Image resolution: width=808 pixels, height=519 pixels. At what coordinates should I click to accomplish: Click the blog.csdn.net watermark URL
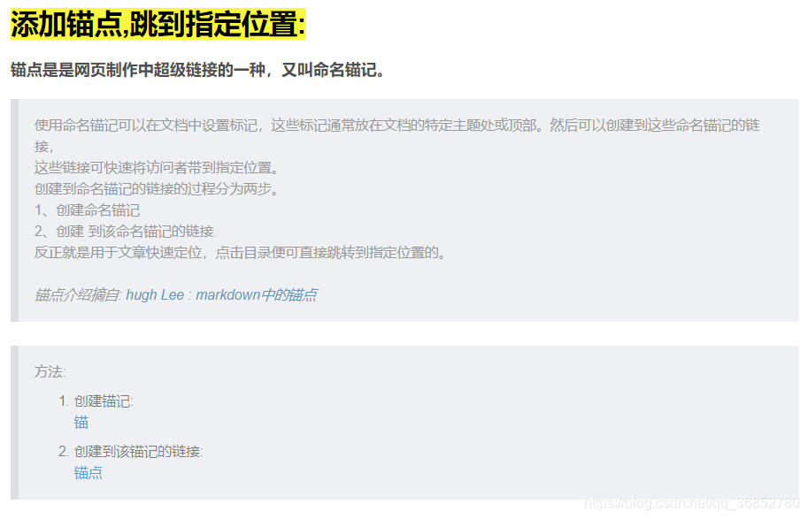691,502
